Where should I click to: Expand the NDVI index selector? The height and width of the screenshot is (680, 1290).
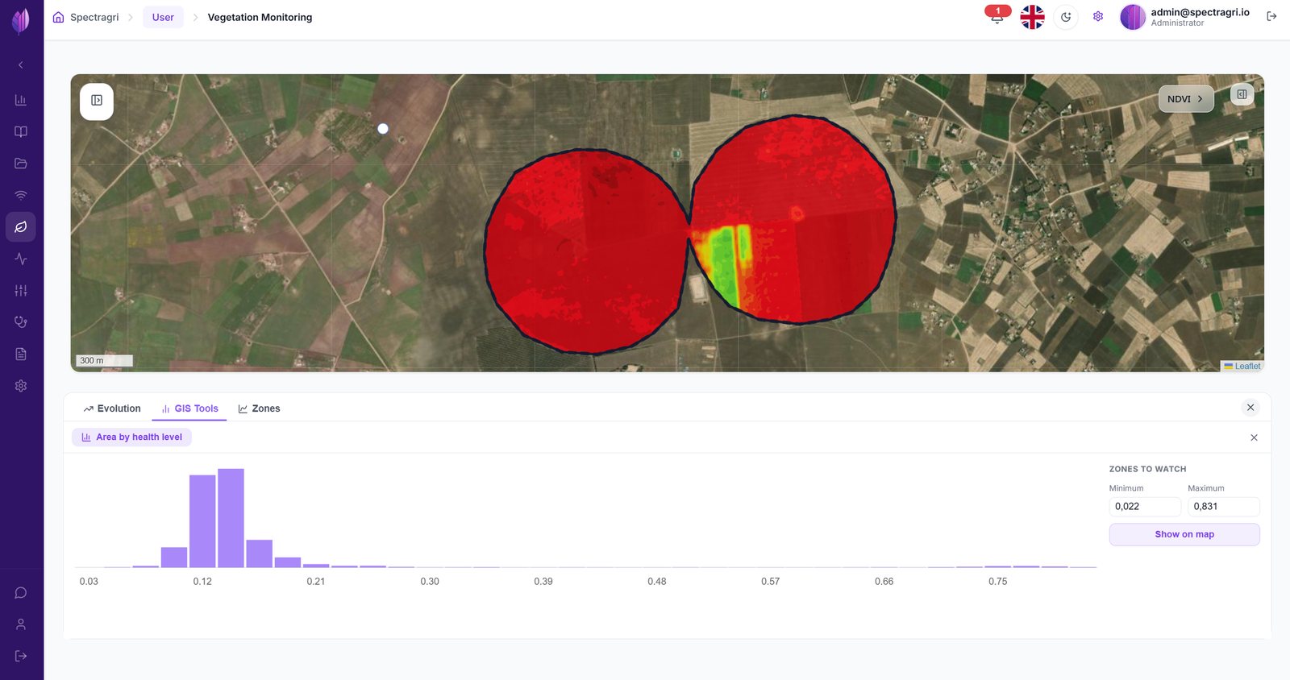pos(1186,99)
